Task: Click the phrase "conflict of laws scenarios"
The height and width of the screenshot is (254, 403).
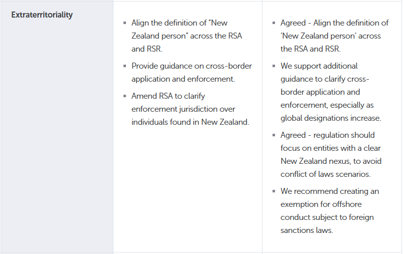Action: point(325,174)
